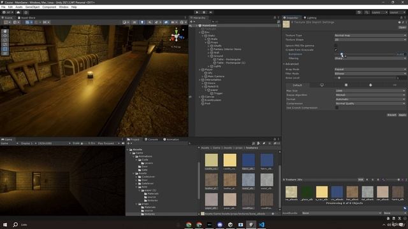This screenshot has height=229, width=408.
Task: Click the Revert button
Action: 391,114
